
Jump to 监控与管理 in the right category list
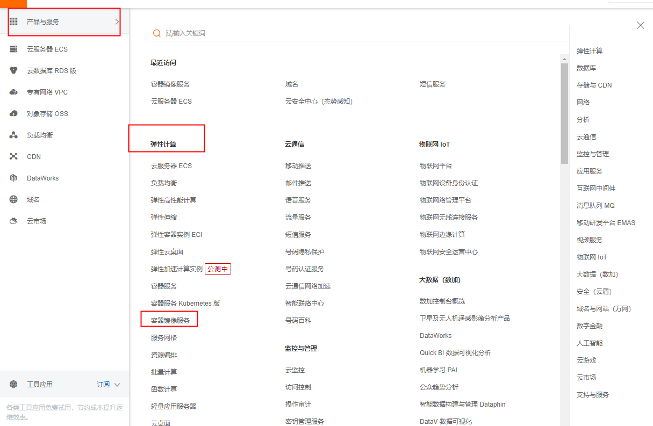(593, 154)
